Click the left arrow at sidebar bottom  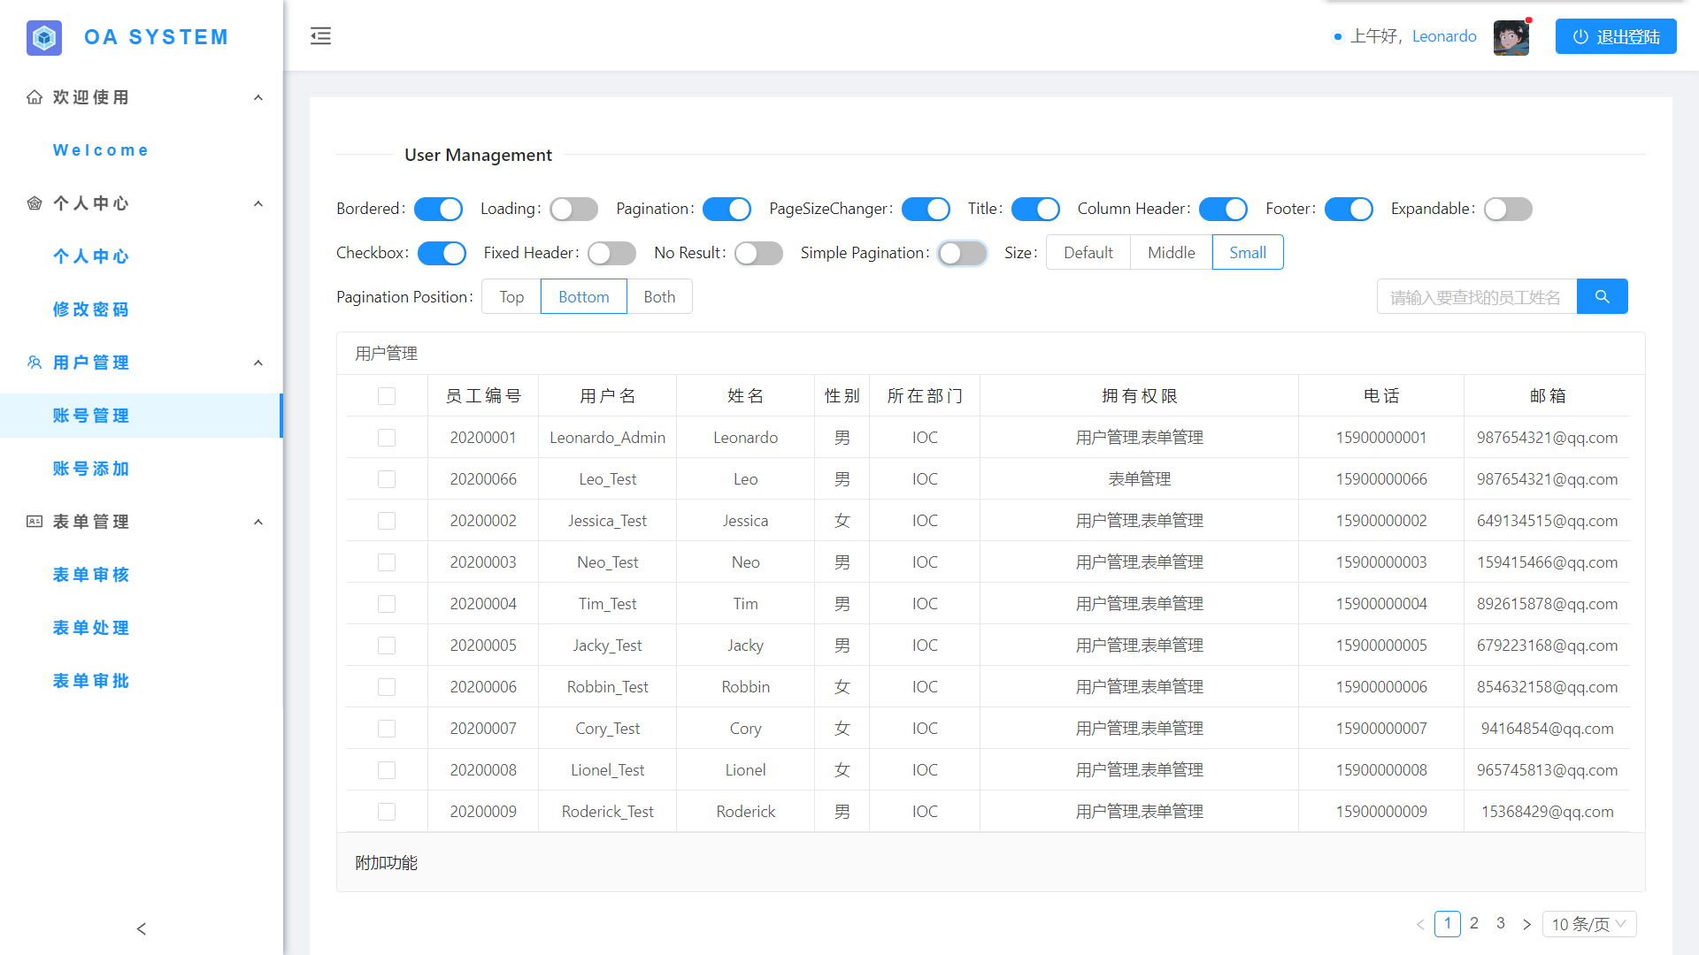tap(142, 928)
